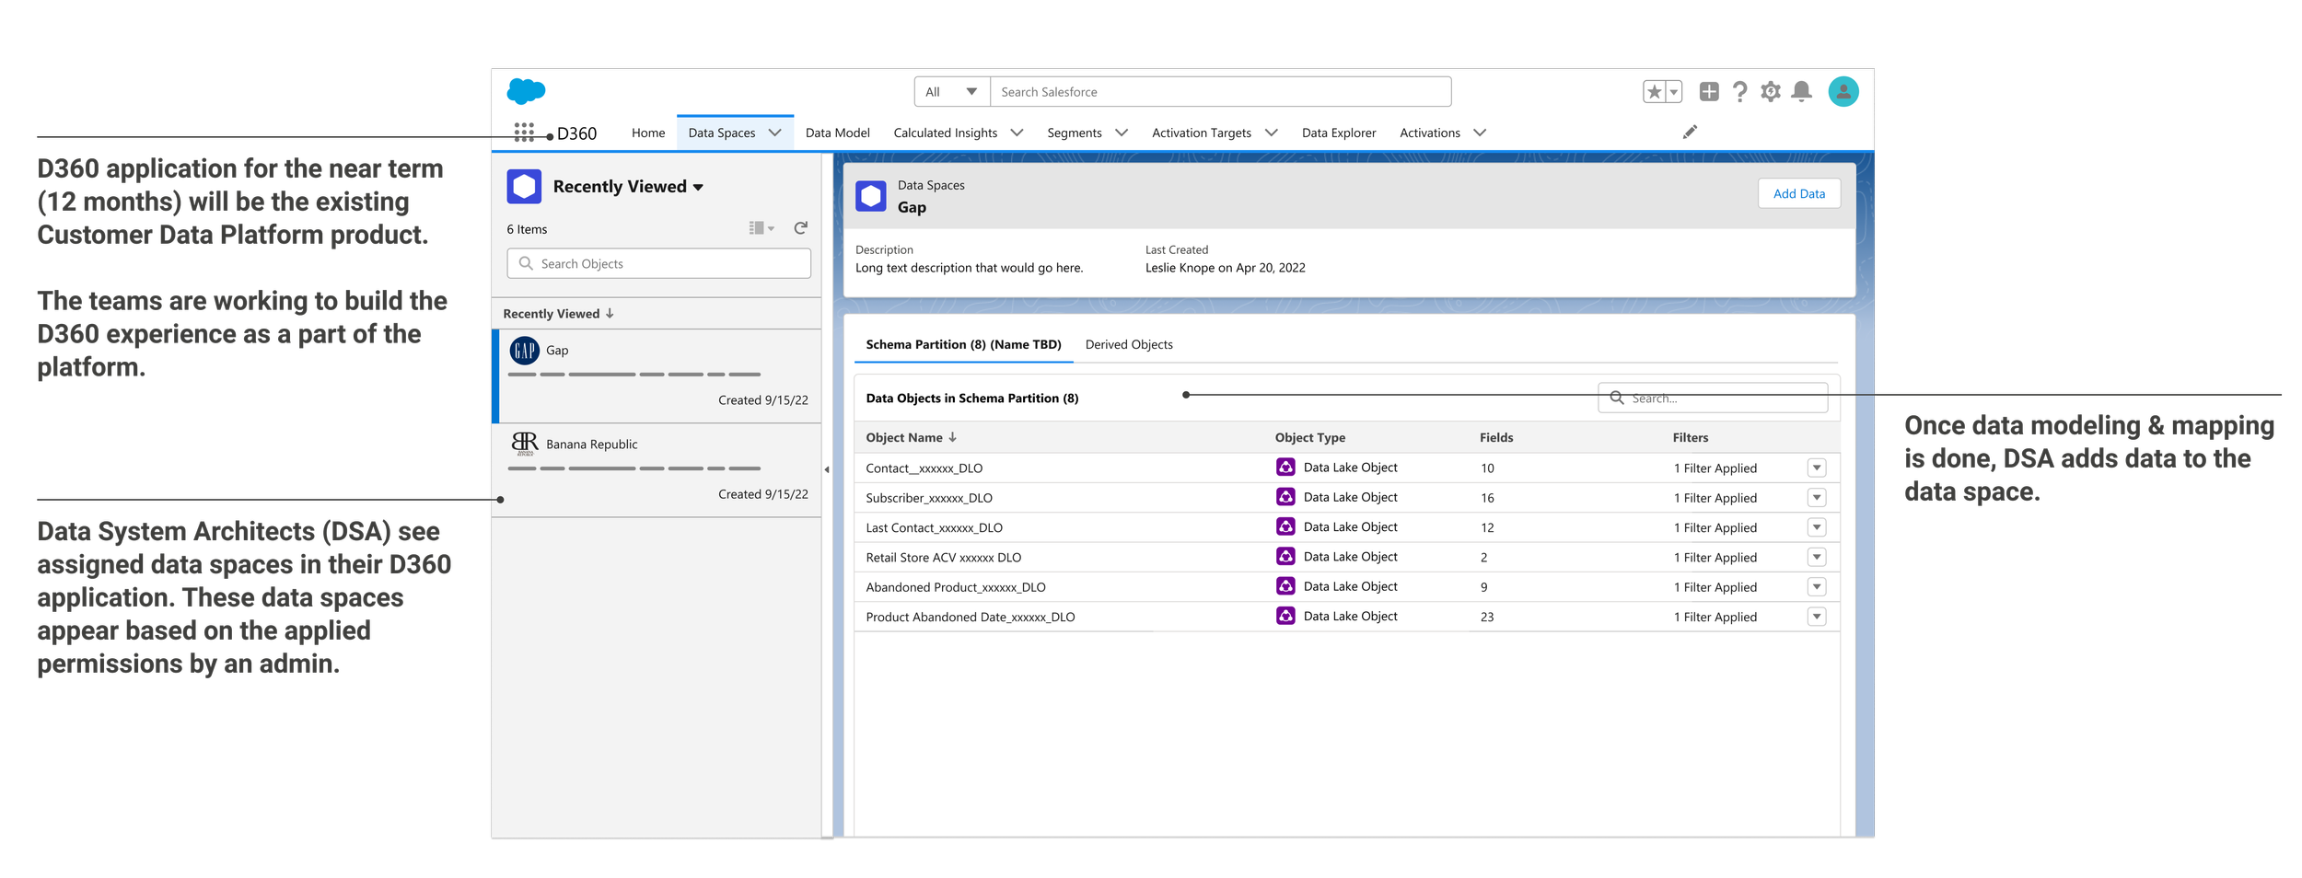Open the notifications bell
This screenshot has width=2302, height=878.
point(1802,91)
